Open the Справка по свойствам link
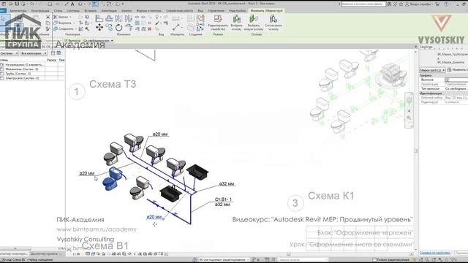Image resolution: width=468 pixels, height=263 pixels. [x=434, y=253]
